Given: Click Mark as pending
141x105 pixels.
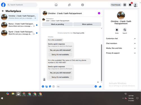Looking at the screenshot, I should (58, 24).
